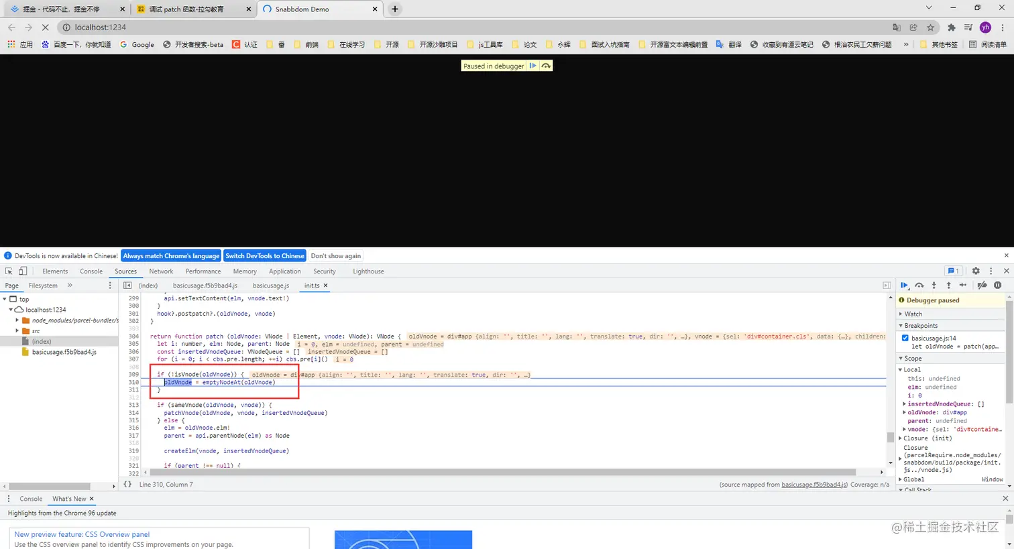The width and height of the screenshot is (1014, 549).
Task: Expand the node_modules/parcel-bundler folder
Action: (17, 320)
